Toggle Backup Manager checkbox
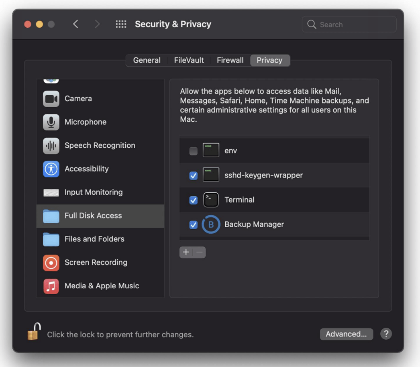Image resolution: width=420 pixels, height=367 pixels. [x=194, y=224]
